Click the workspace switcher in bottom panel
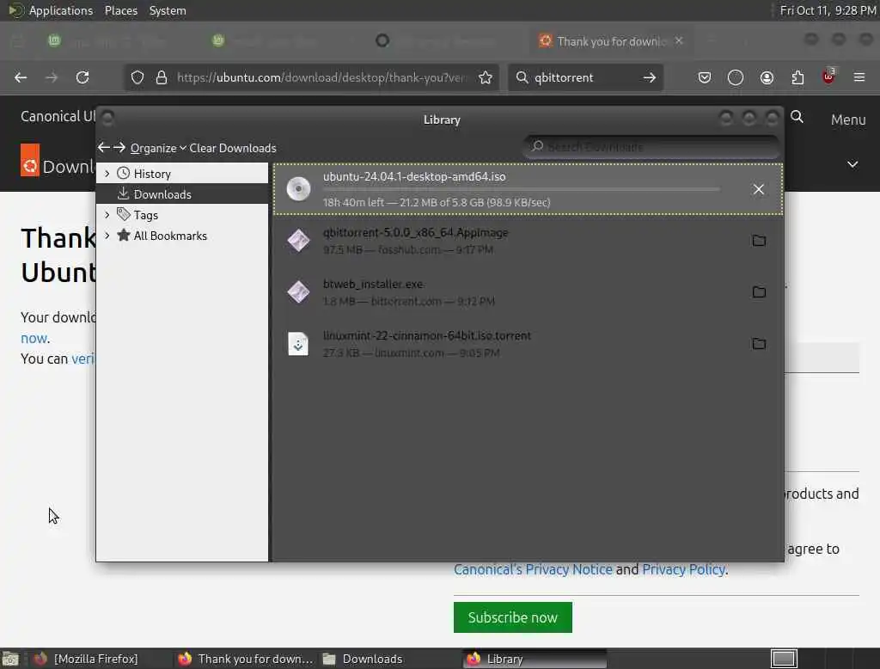 point(784,659)
